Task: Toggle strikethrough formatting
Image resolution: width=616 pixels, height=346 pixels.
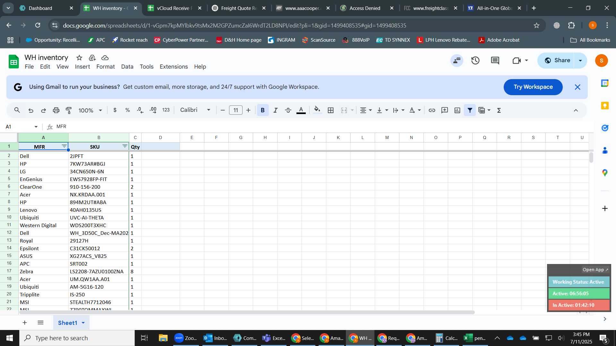Action: (288, 110)
